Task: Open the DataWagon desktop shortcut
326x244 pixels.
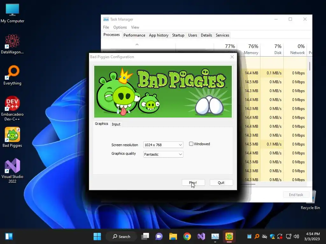Action: tap(12, 44)
